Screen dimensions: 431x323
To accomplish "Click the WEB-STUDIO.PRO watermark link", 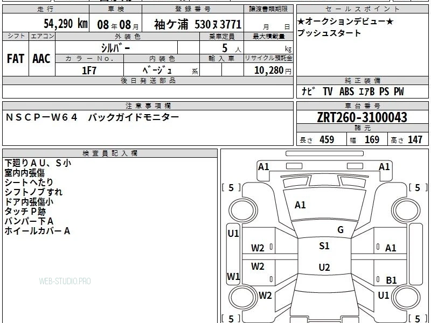I will point(65,281).
